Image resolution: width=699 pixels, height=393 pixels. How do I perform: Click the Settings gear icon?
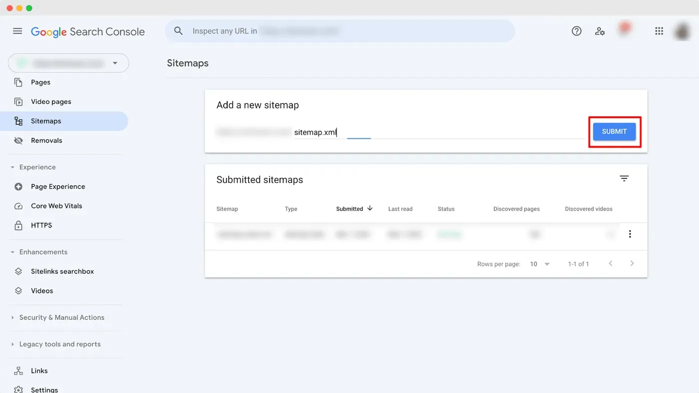(x=18, y=390)
